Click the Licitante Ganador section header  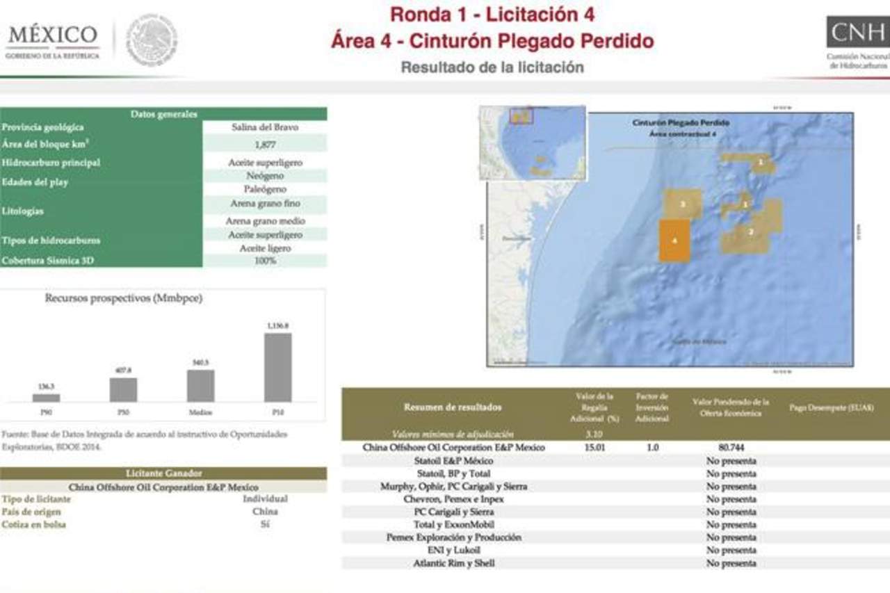[x=163, y=473]
